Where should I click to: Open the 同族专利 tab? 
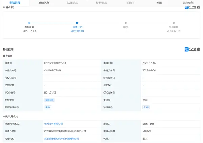point(188,3)
